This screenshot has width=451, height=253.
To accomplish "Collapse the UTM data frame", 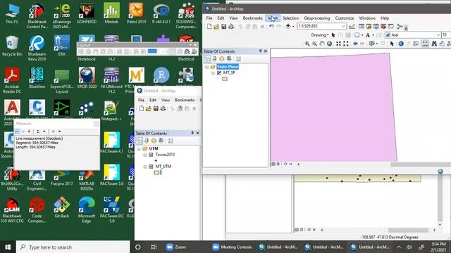I will 139,149.
